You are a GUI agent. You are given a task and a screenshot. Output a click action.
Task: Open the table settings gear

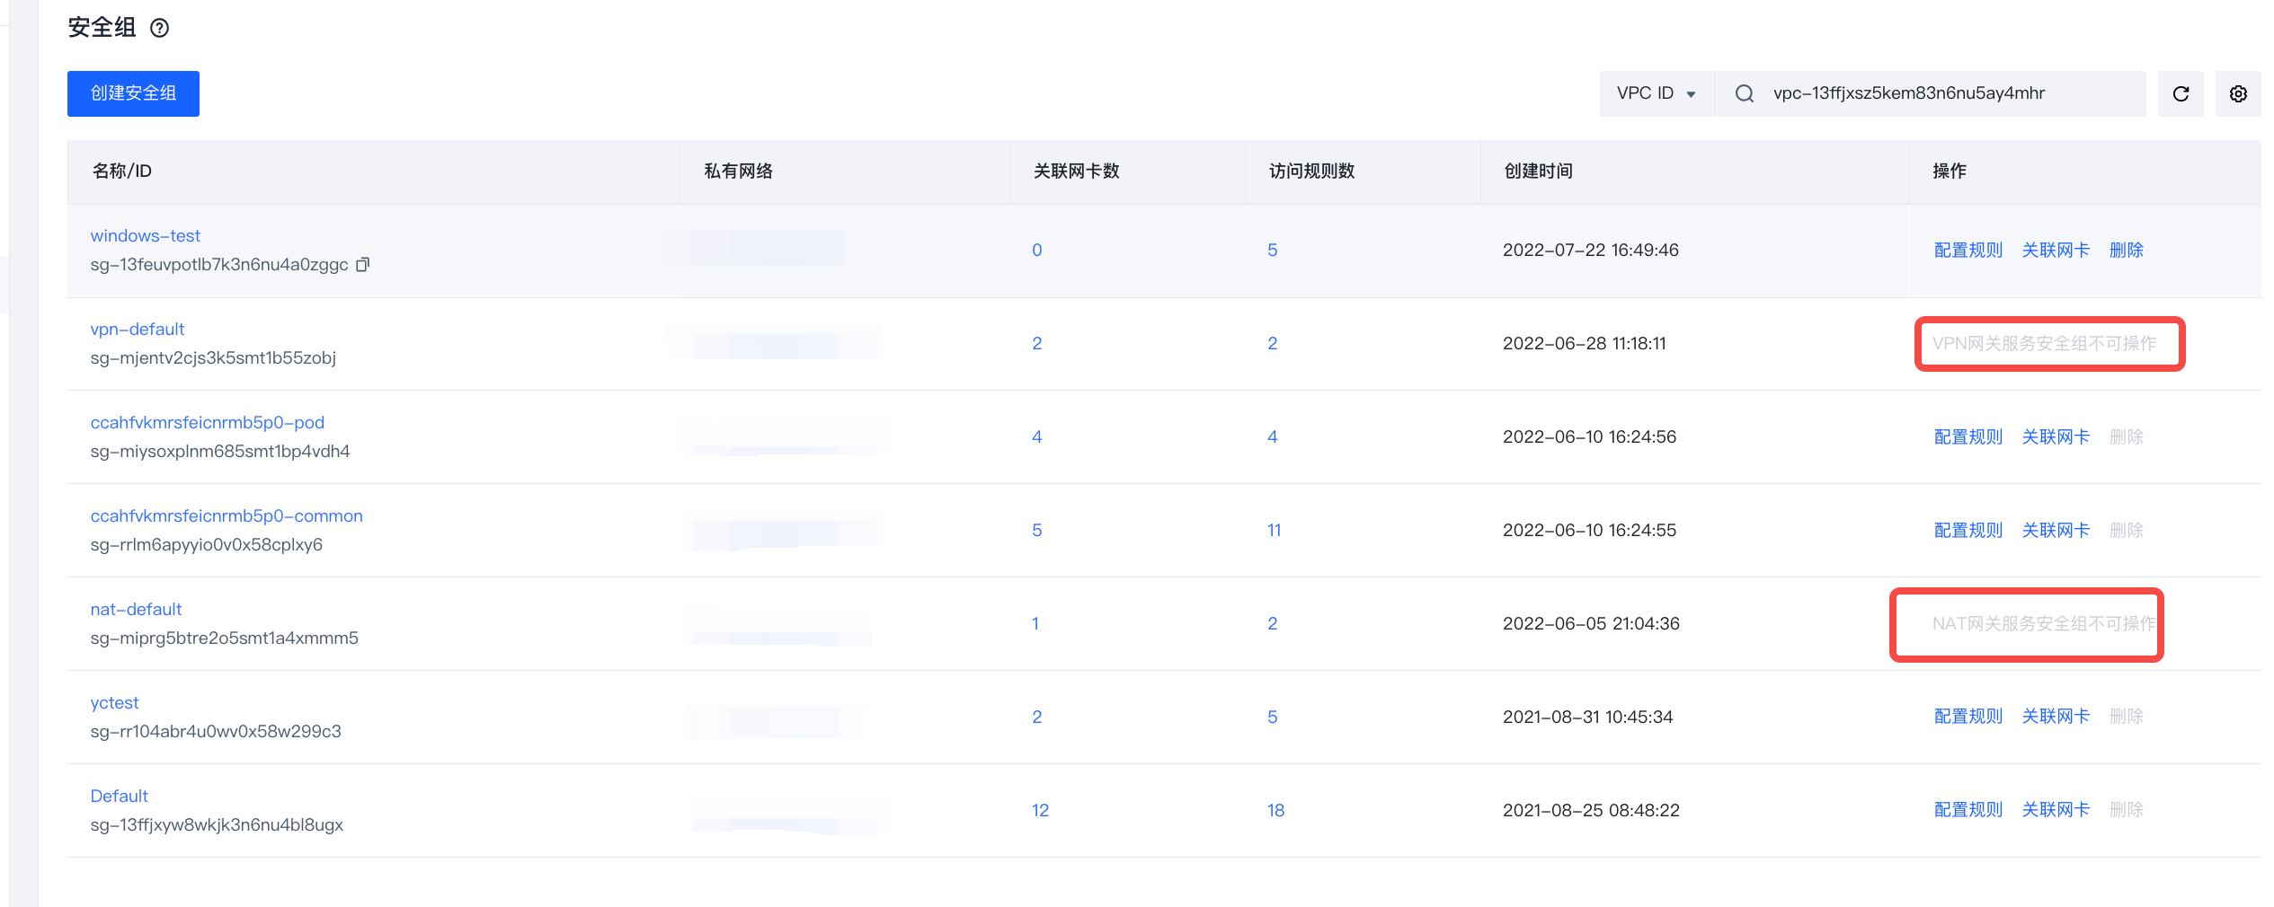coord(2238,93)
